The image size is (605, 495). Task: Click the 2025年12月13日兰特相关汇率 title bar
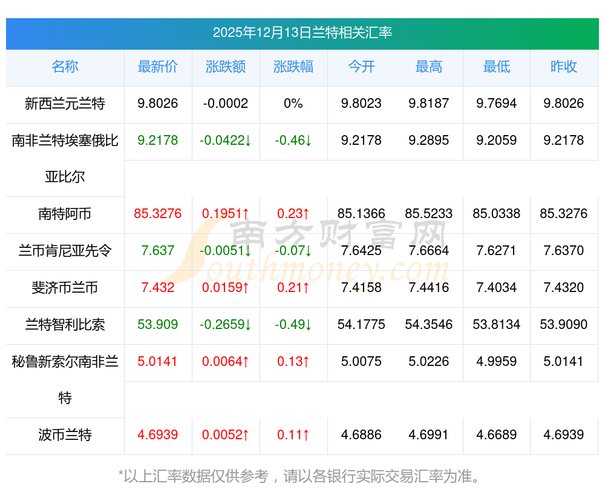click(302, 33)
